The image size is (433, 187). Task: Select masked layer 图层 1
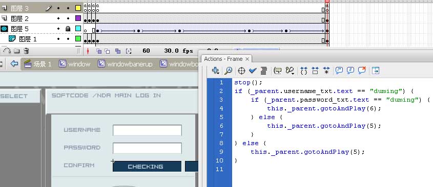click(x=28, y=39)
